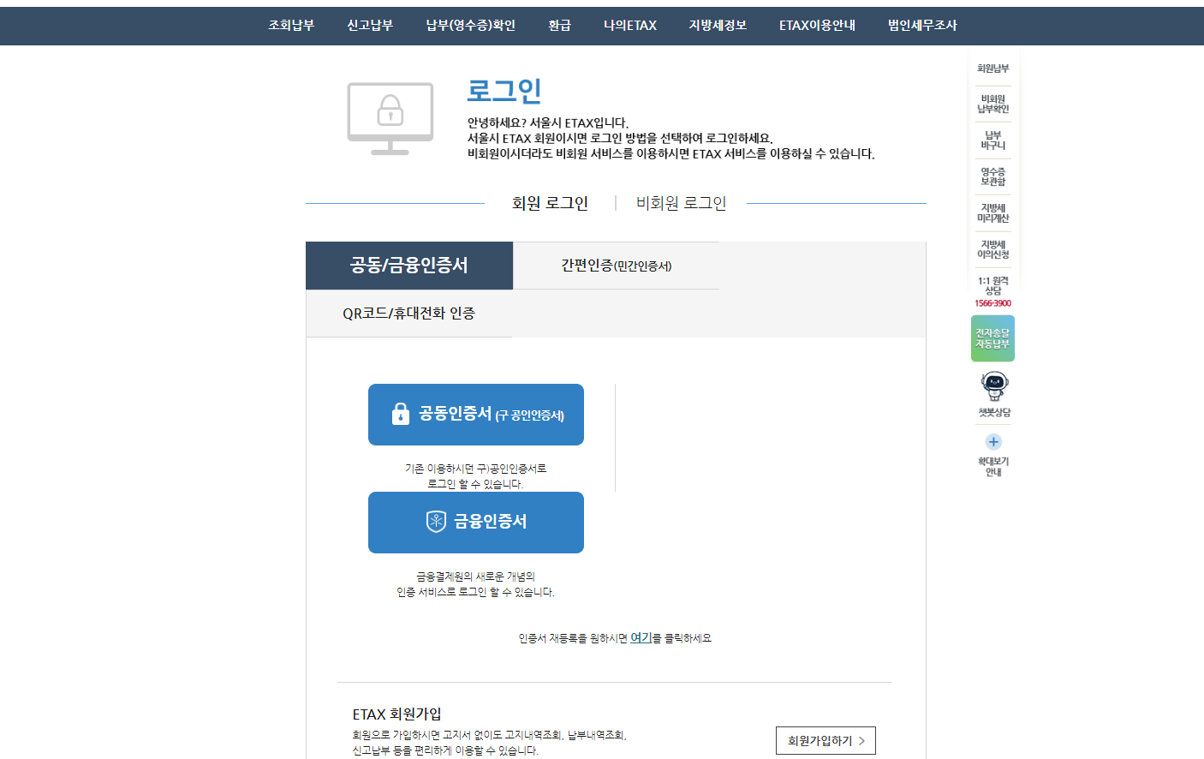Viewport: 1204px width, 759px height.
Task: Click the ETAX 회원가입 heading text
Action: click(x=396, y=714)
